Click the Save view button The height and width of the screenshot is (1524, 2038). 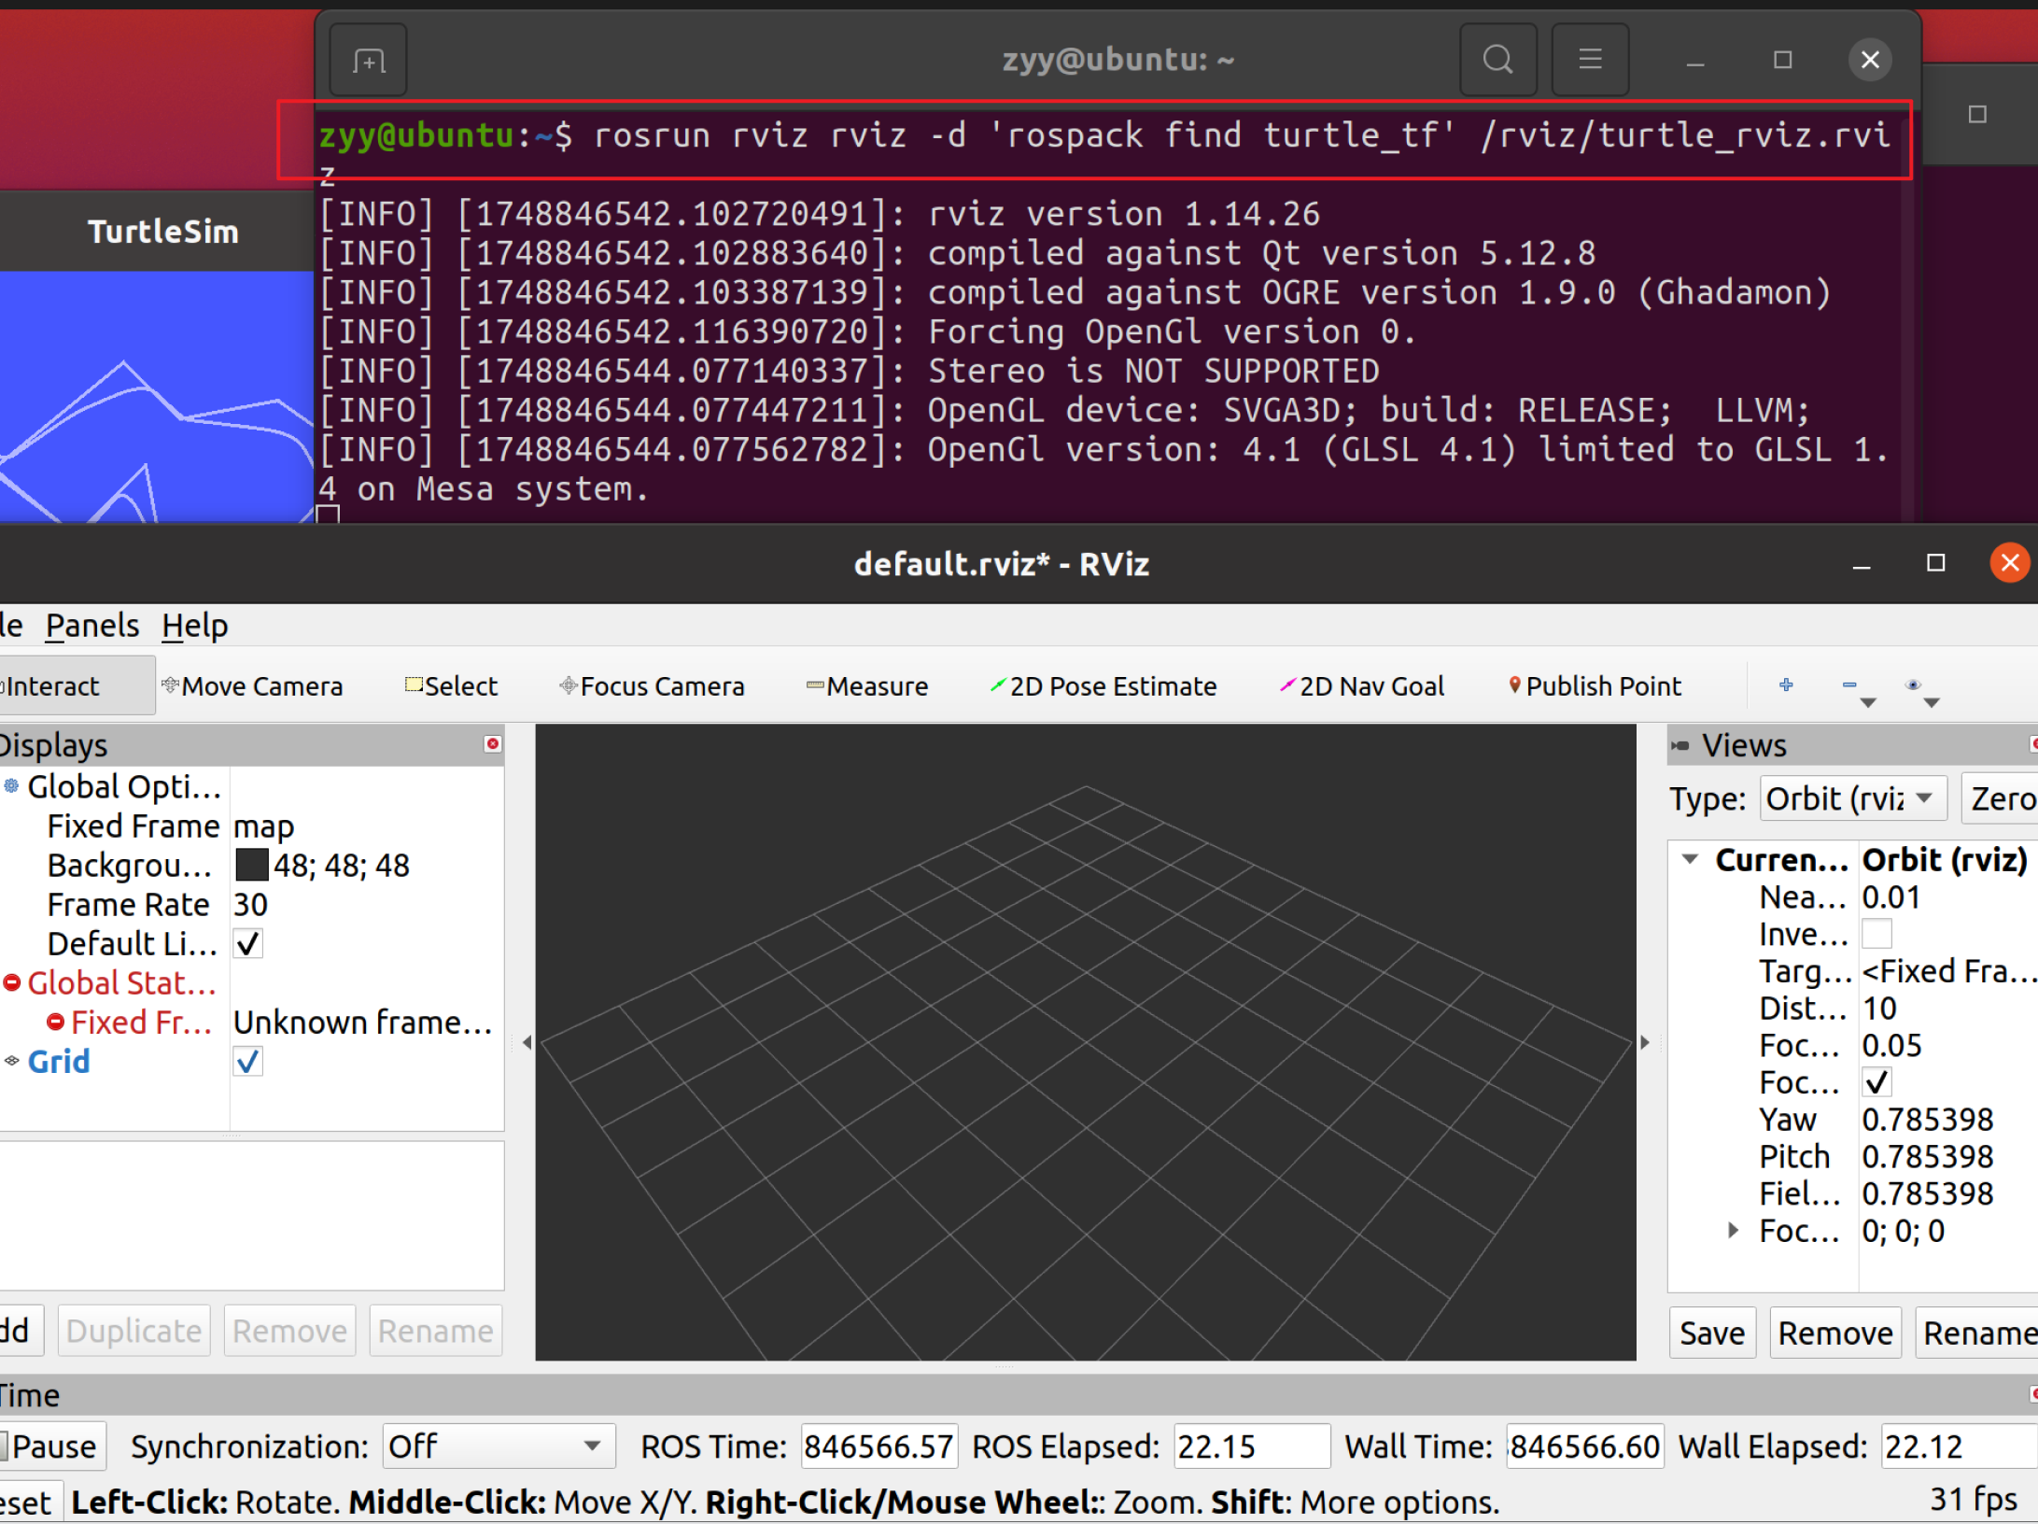pos(1711,1333)
